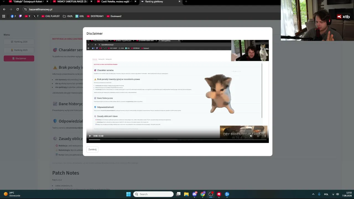This screenshot has width=354, height=199.
Task: Open Discord from the taskbar
Action: (194, 194)
